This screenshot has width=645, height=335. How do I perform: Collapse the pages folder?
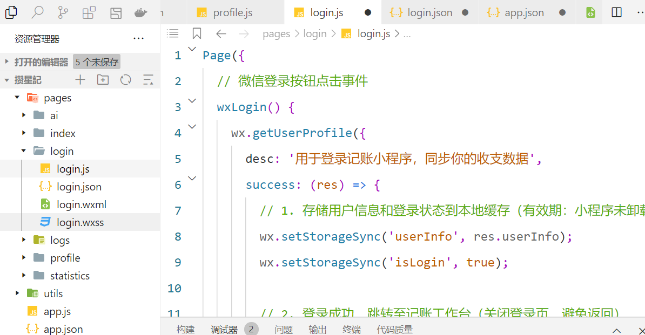click(x=17, y=97)
